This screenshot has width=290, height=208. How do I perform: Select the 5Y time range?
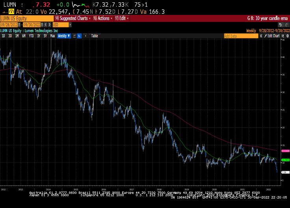[45, 36]
